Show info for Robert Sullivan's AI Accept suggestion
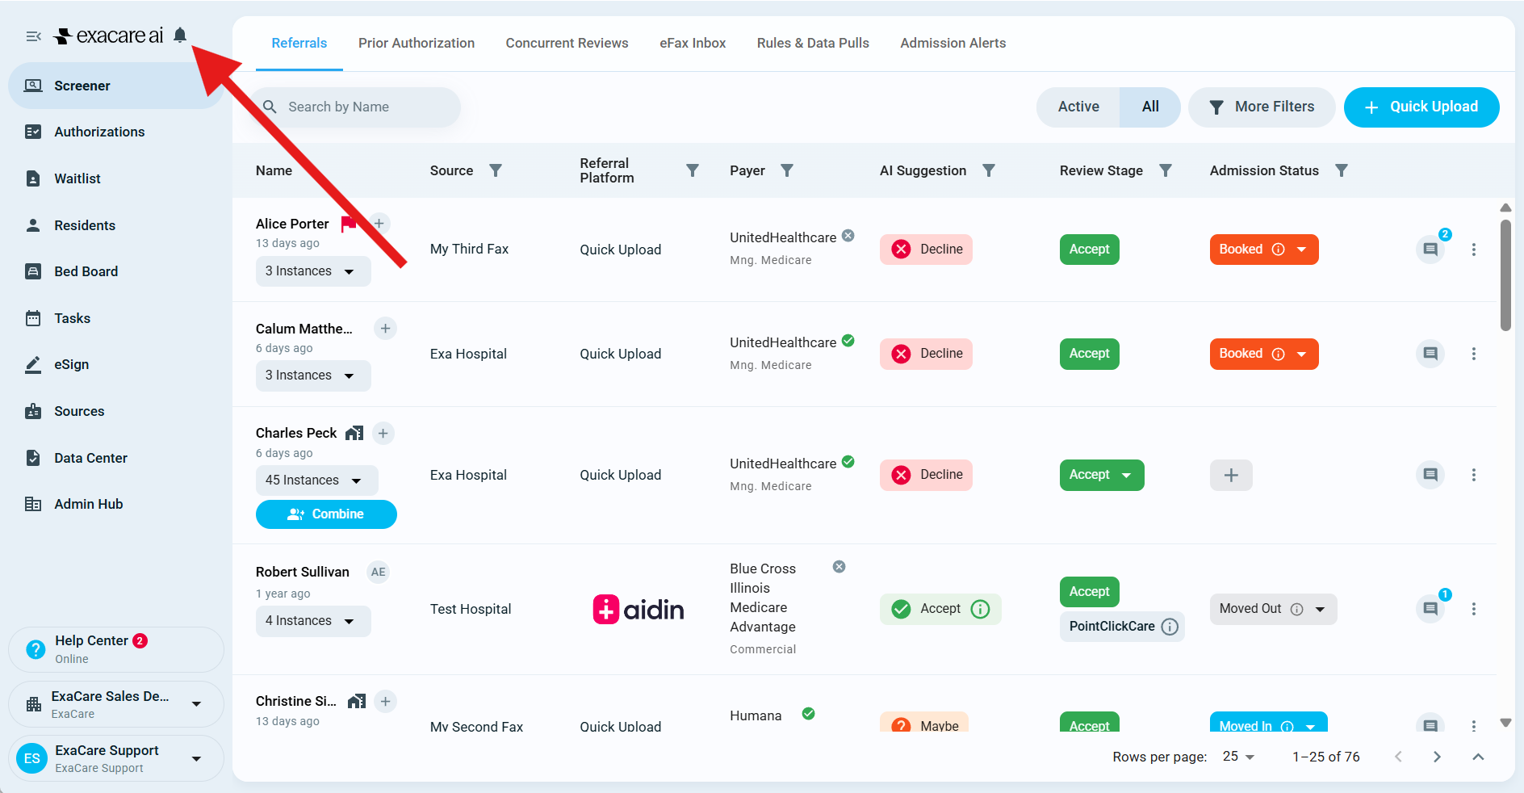1524x793 pixels. [x=980, y=609]
